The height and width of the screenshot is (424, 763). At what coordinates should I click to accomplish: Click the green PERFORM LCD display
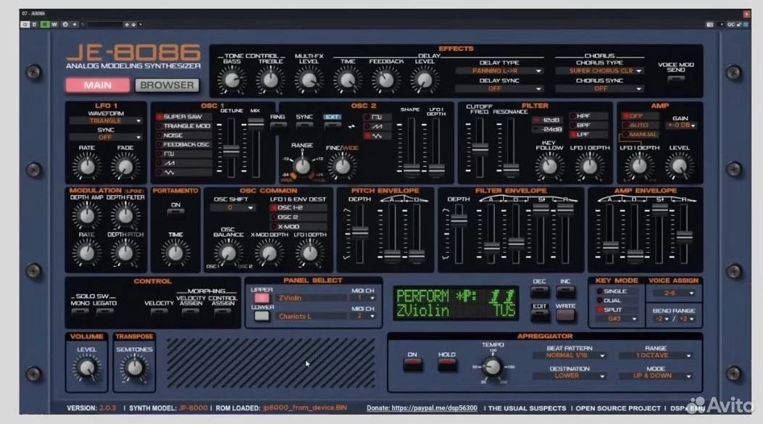tap(456, 303)
